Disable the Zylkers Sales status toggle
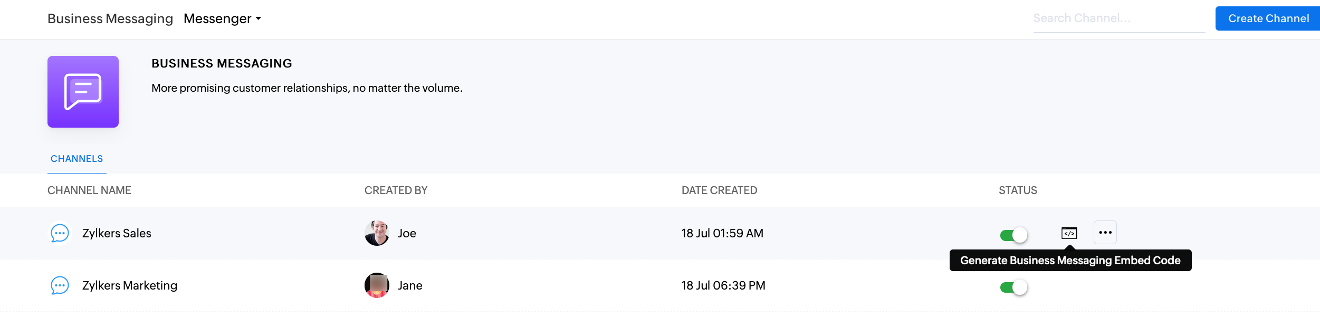The height and width of the screenshot is (327, 1320). [x=1013, y=235]
